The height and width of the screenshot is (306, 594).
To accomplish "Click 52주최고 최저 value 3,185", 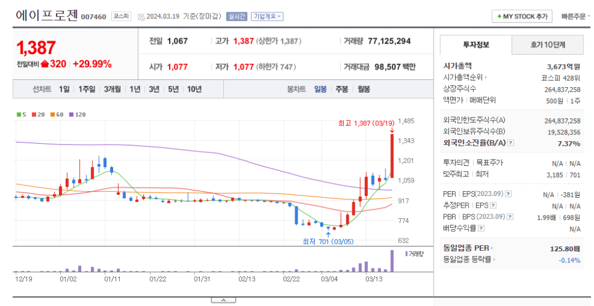I will point(555,175).
